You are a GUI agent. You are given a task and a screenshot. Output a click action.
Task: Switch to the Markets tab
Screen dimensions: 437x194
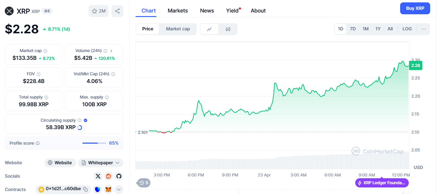coord(178,11)
